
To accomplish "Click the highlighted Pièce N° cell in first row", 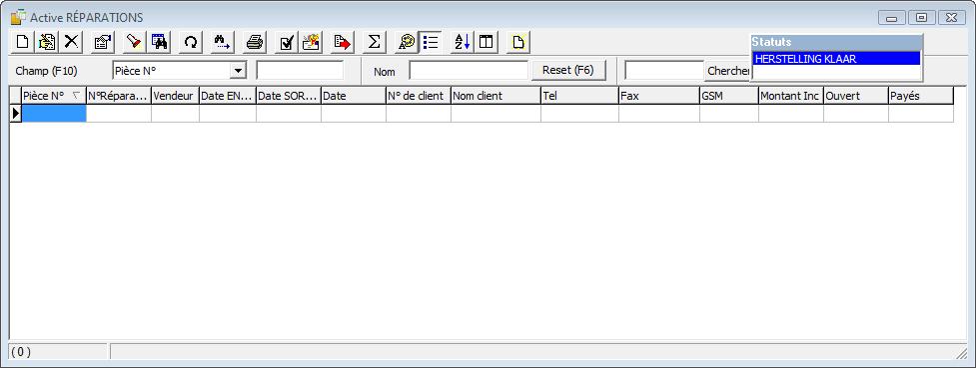I will (x=54, y=113).
